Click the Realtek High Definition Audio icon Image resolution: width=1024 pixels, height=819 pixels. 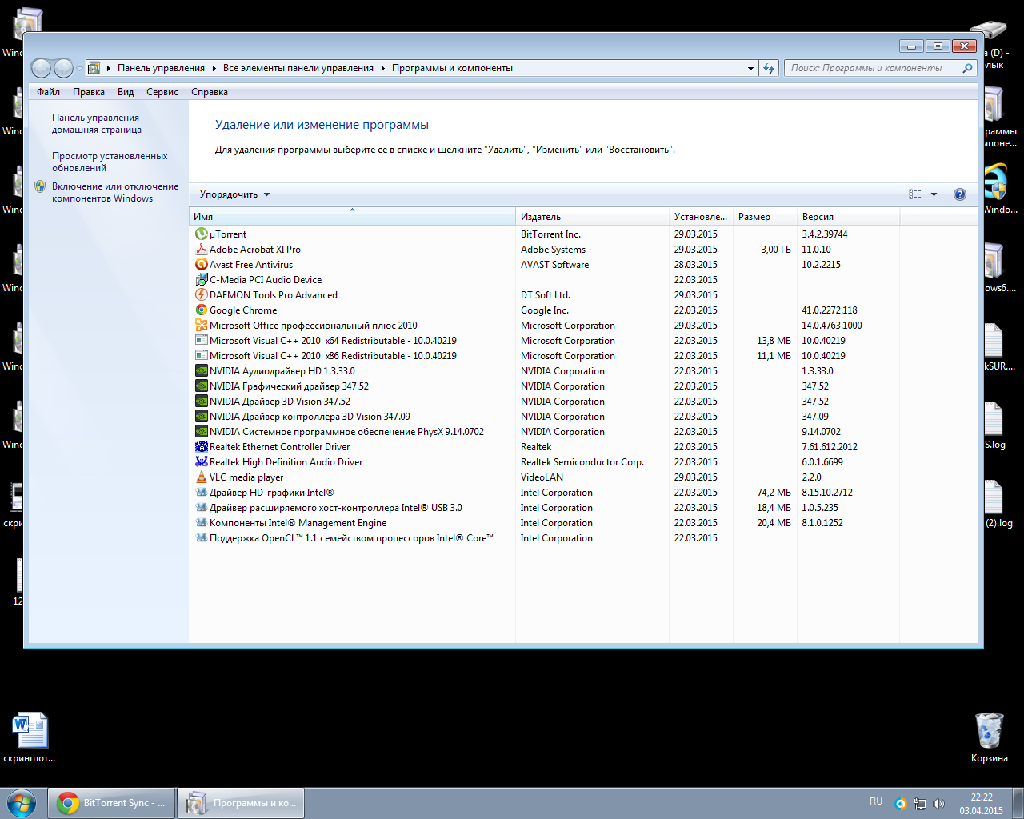202,462
